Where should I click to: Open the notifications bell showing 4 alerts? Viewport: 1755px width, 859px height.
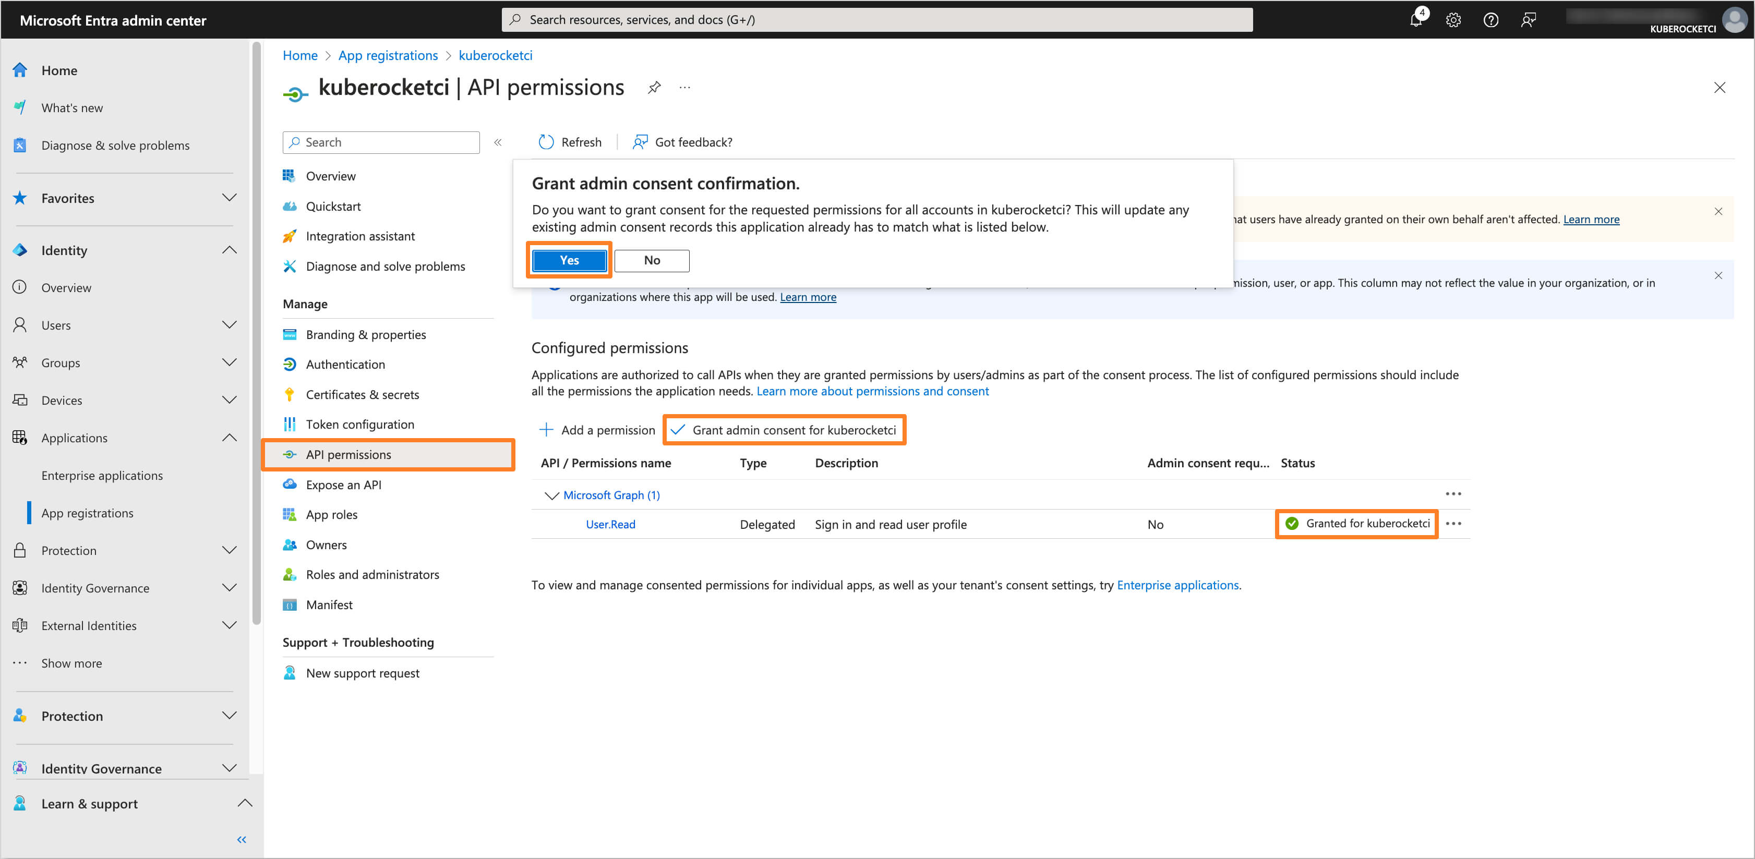pos(1416,20)
